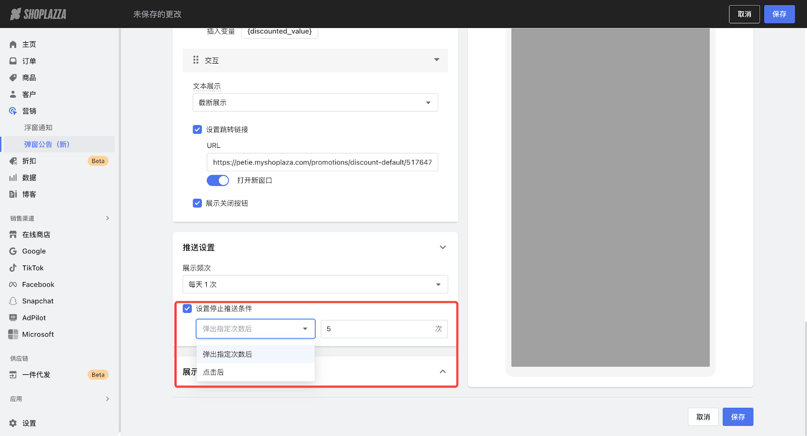Click the 弹出指定次数后 condition dropdown box

click(x=256, y=329)
